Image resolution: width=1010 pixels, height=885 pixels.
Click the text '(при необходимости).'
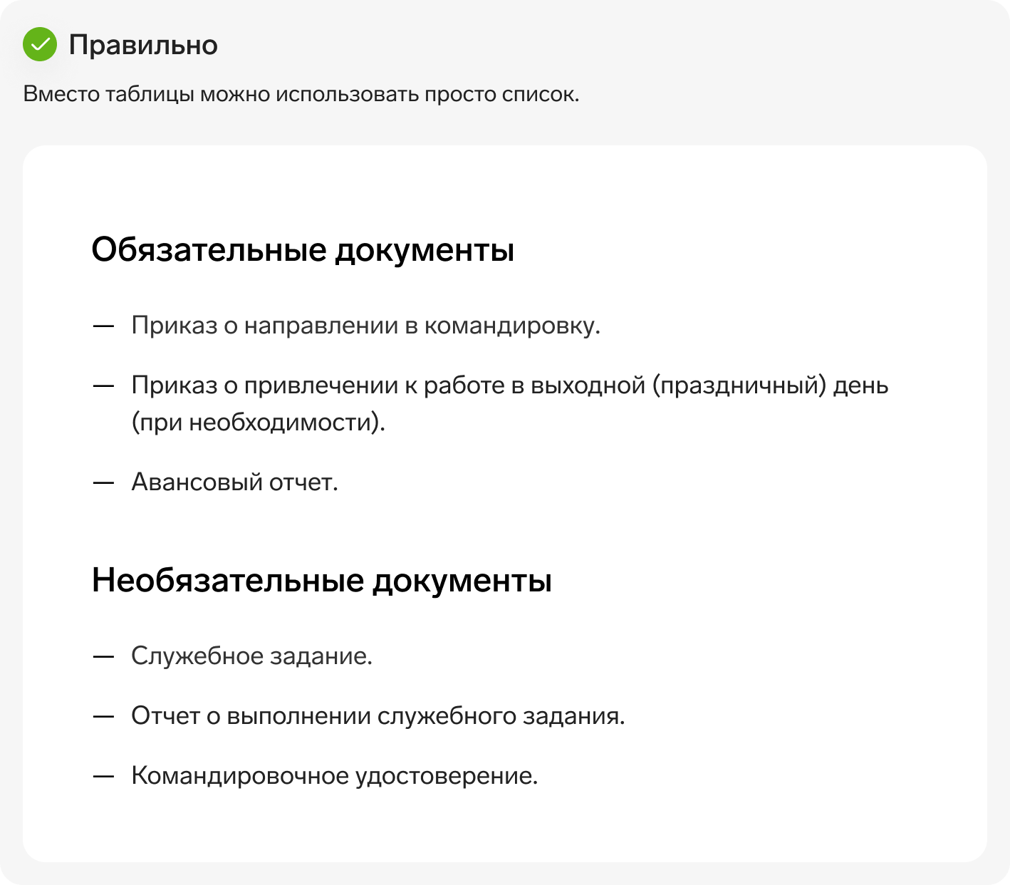coord(259,423)
